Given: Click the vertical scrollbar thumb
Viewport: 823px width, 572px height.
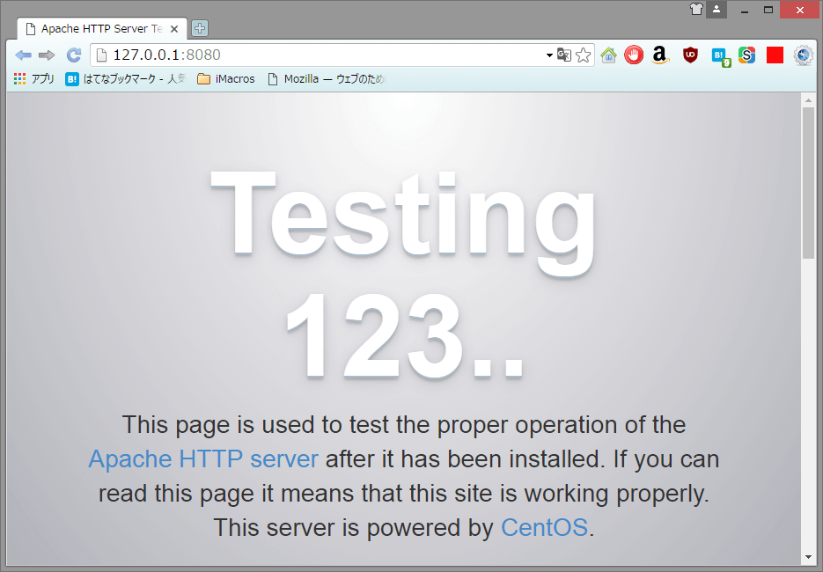Looking at the screenshot, I should [x=808, y=183].
